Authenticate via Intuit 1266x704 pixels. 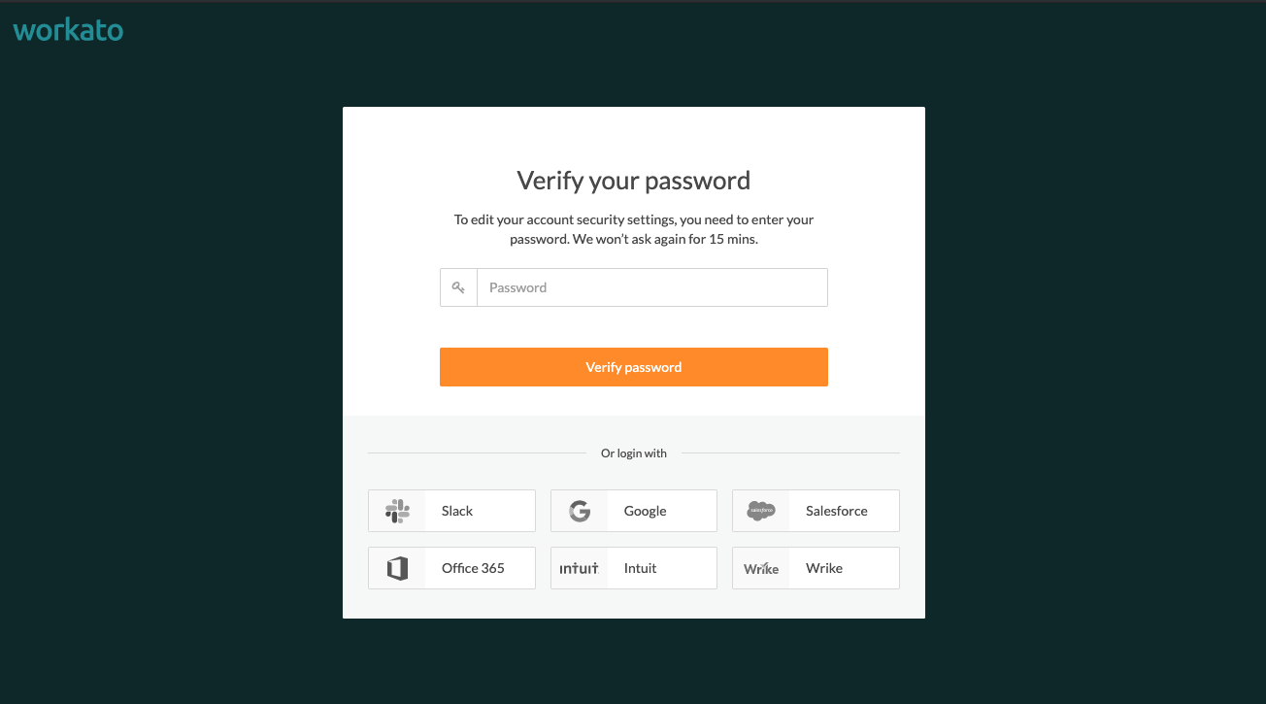click(x=634, y=567)
